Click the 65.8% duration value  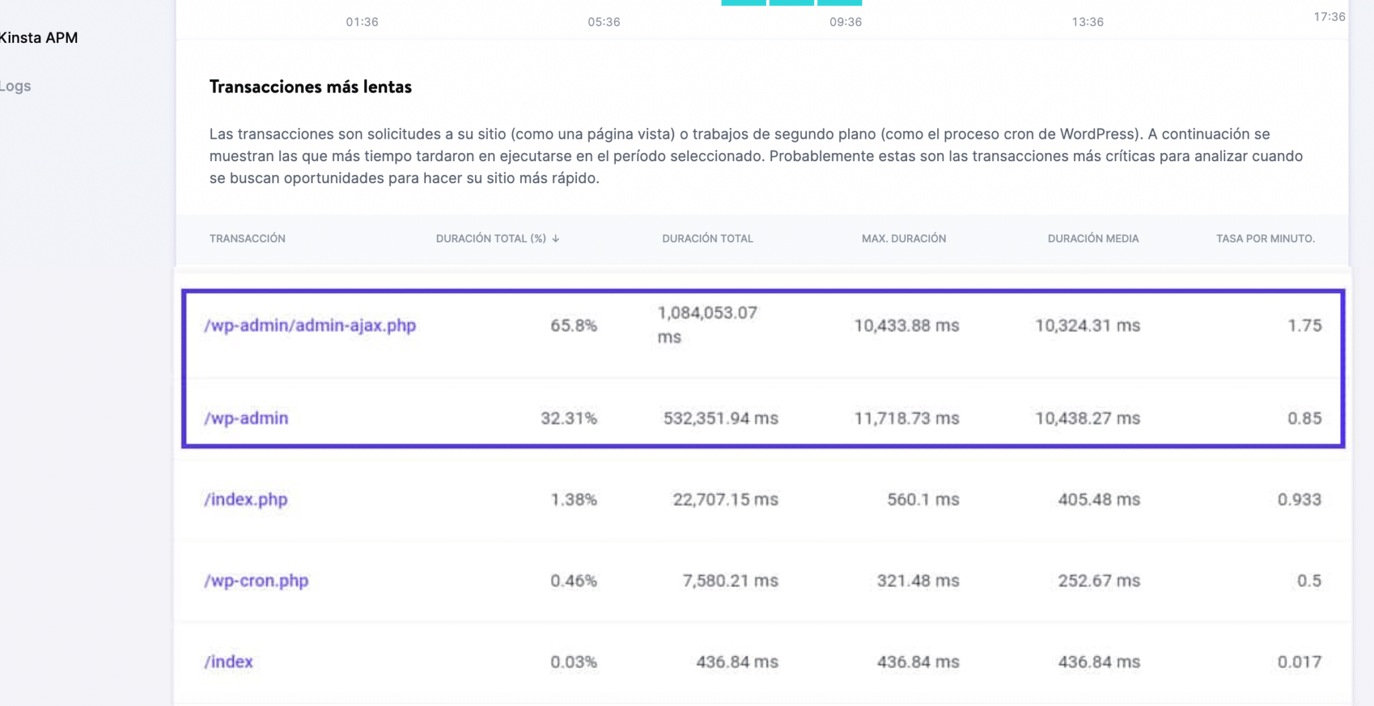pyautogui.click(x=574, y=325)
